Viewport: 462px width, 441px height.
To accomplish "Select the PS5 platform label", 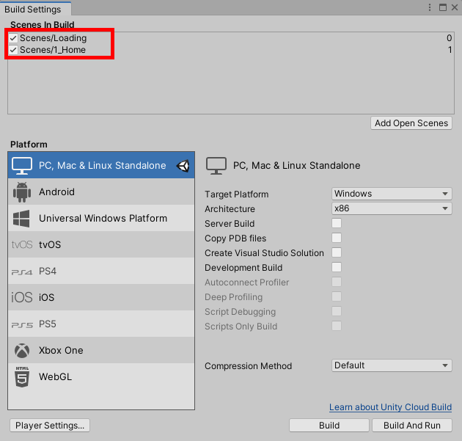I will [48, 324].
